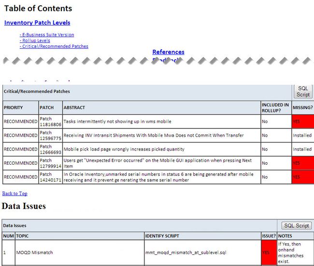Click the Data Issues heading
Screen dimensions: 314x266
(x=24, y=206)
